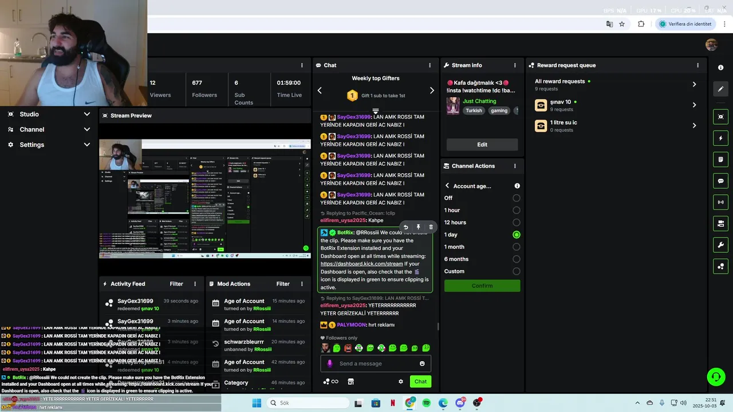Toggle the document notes widget icon
This screenshot has height=412, width=733.
point(720,159)
